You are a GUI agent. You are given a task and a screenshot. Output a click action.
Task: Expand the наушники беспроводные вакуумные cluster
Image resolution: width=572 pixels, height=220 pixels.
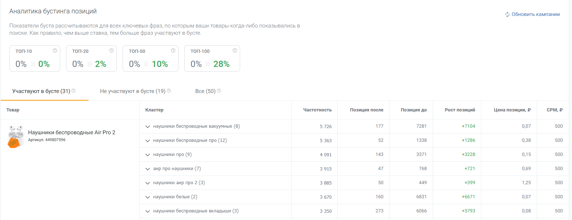pyautogui.click(x=148, y=127)
